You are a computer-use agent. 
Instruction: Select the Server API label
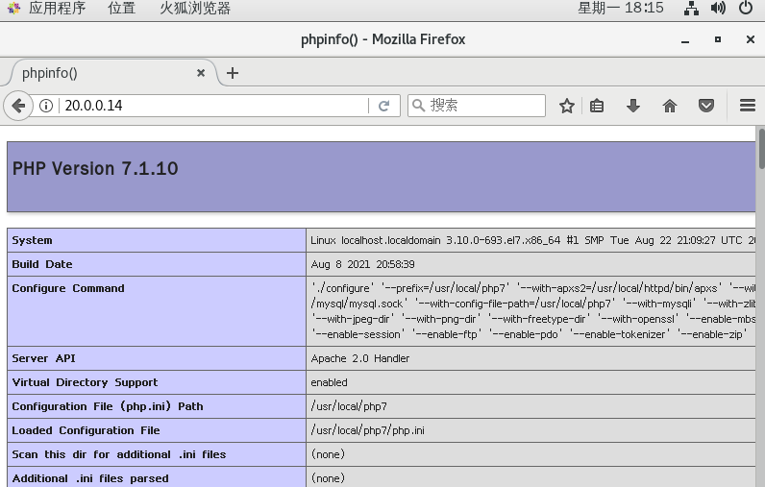pyautogui.click(x=43, y=358)
